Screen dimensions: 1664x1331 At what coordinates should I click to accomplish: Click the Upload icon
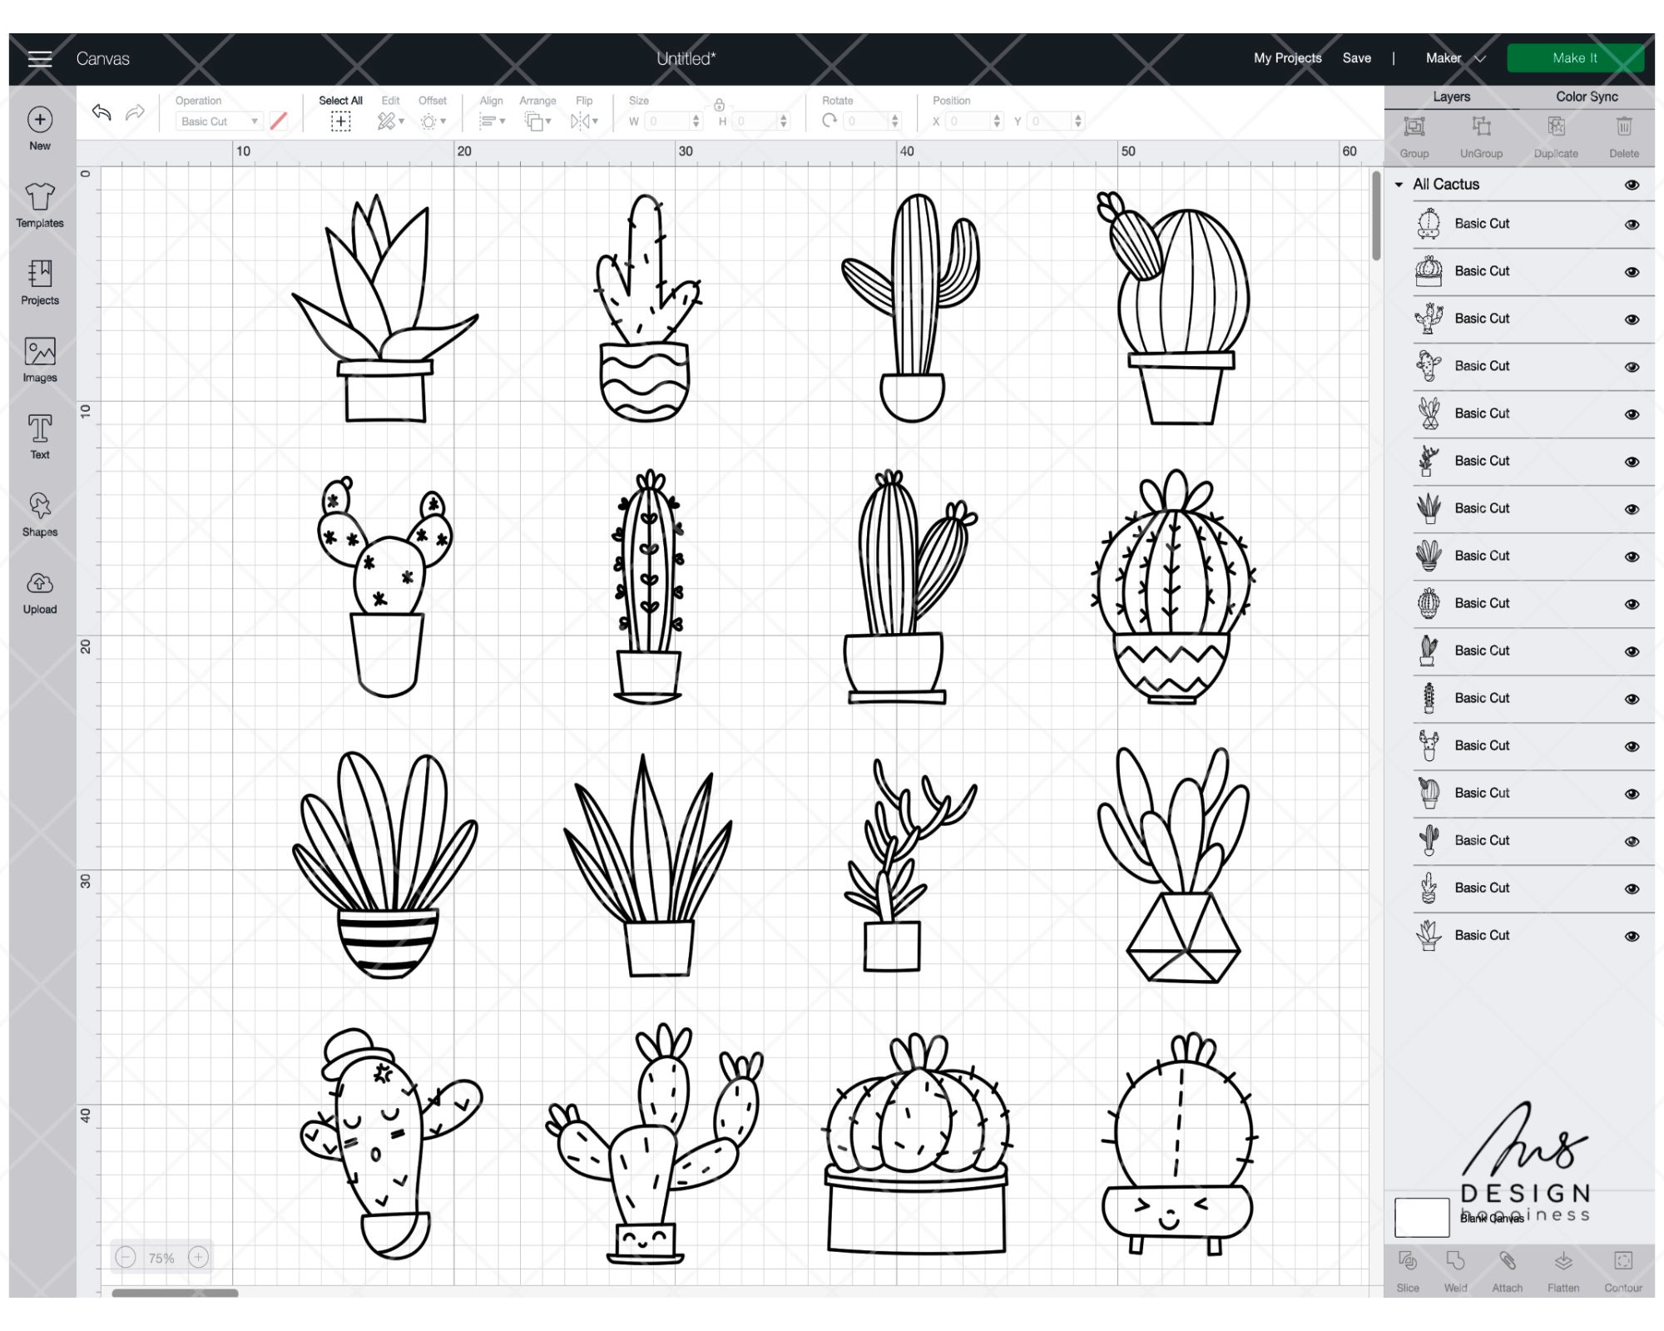coord(40,583)
